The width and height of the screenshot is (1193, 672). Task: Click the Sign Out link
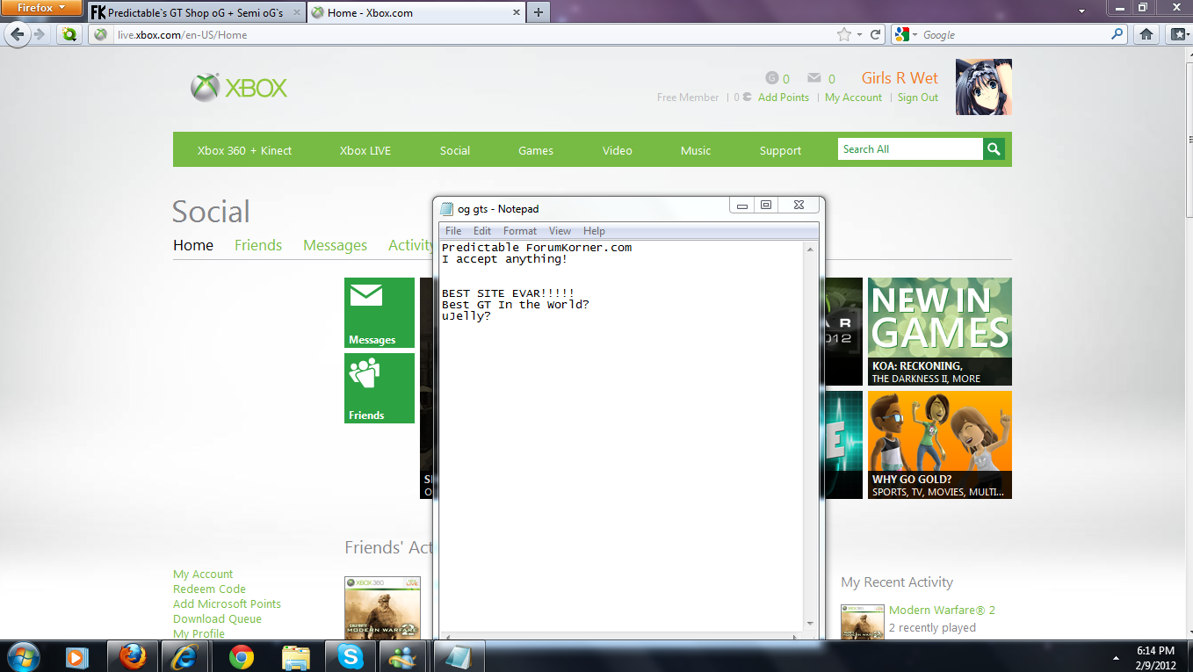tap(918, 98)
